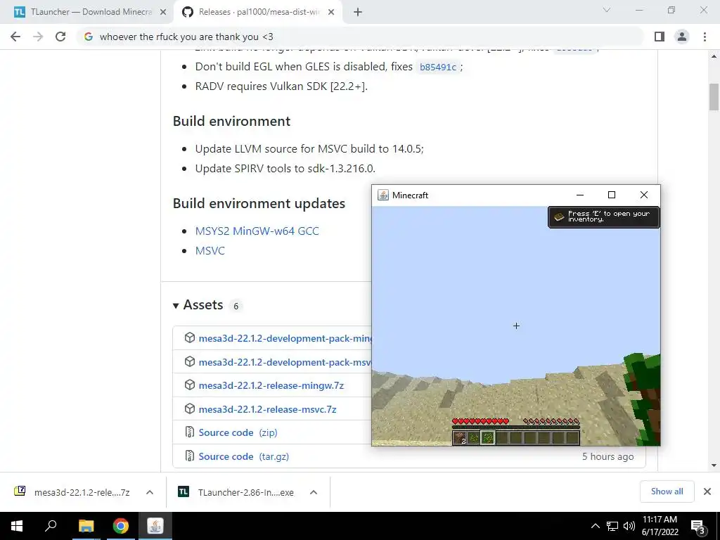Open the volume control tray icon
This screenshot has height=540, width=720.
tap(629, 526)
